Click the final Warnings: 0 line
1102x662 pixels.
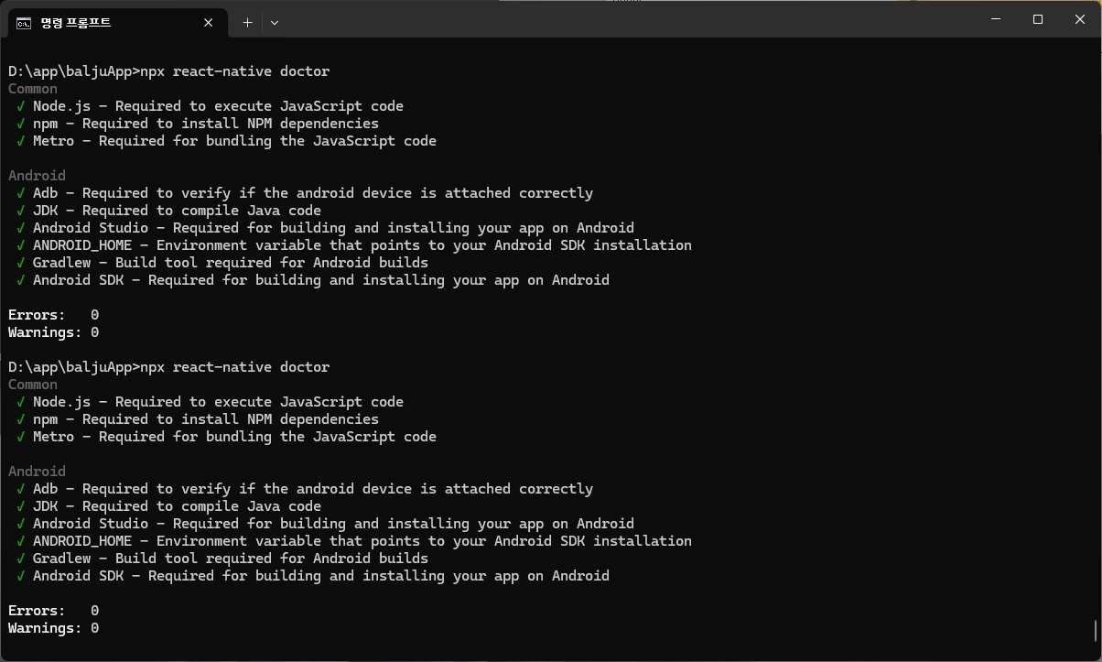53,628
